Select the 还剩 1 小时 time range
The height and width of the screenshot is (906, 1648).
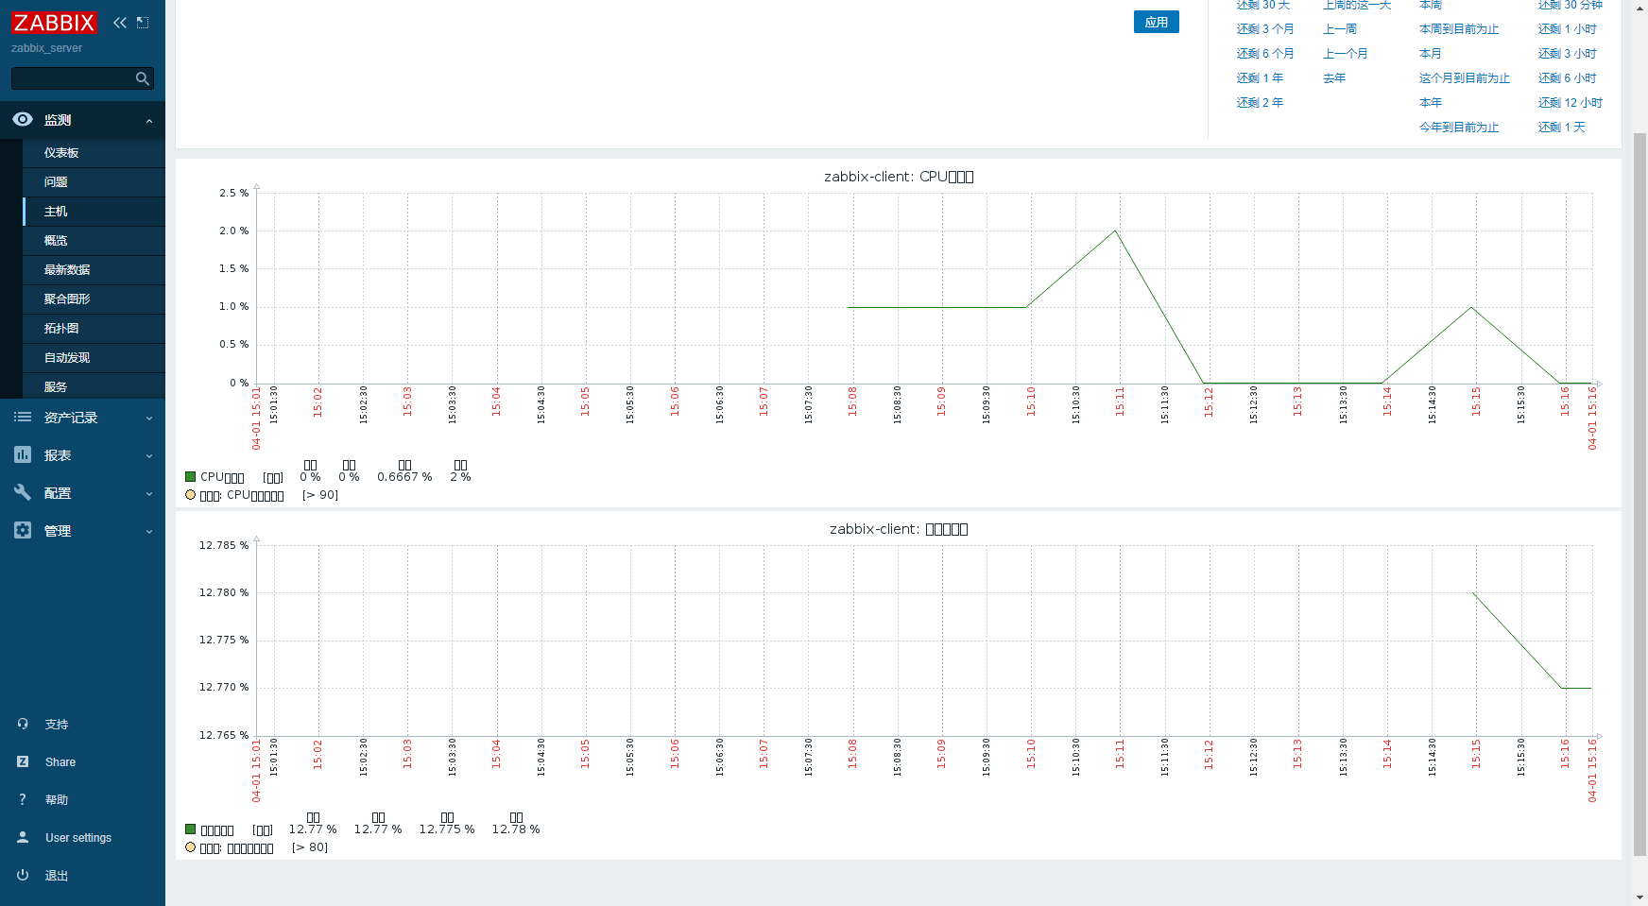[x=1567, y=29]
